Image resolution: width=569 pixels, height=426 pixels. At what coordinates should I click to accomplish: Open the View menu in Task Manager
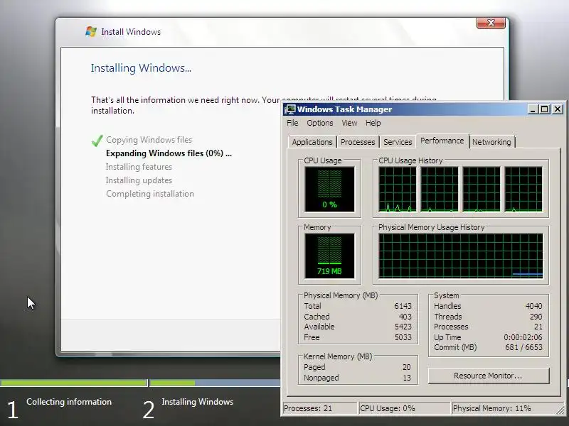349,123
